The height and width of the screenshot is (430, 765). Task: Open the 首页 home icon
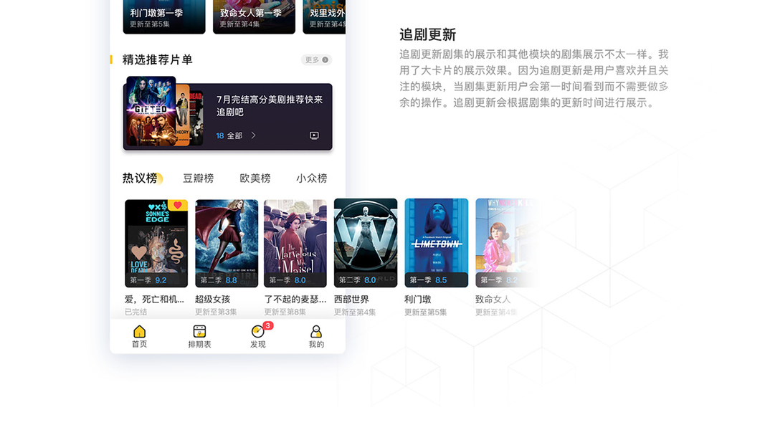coord(140,332)
